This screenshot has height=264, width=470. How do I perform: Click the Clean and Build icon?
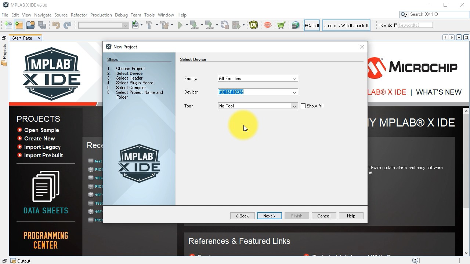(164, 25)
